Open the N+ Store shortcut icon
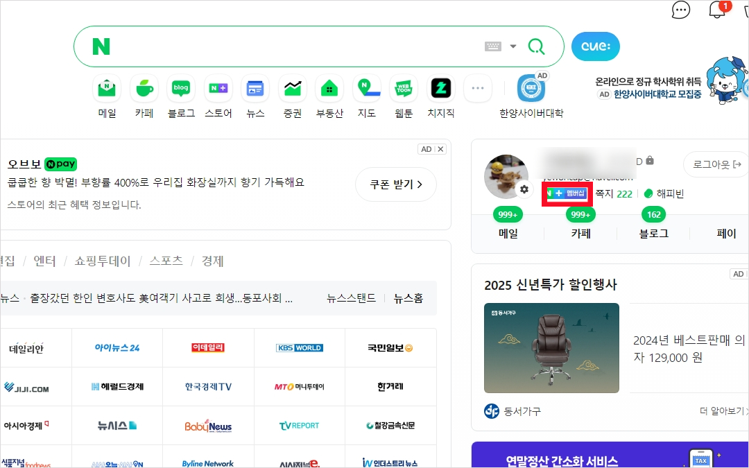749x468 pixels. click(x=218, y=88)
